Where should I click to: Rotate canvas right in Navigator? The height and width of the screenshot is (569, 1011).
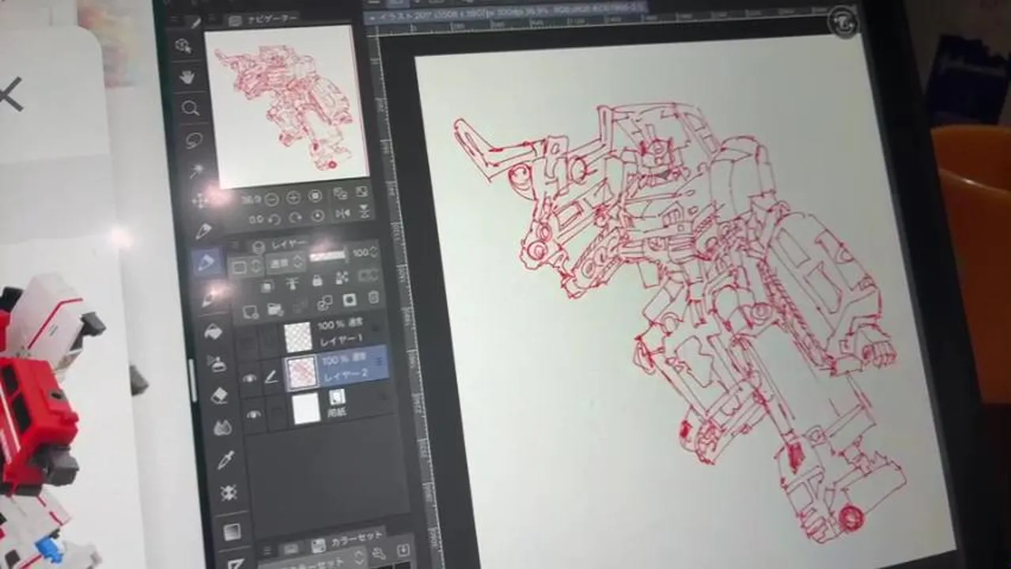(x=295, y=217)
